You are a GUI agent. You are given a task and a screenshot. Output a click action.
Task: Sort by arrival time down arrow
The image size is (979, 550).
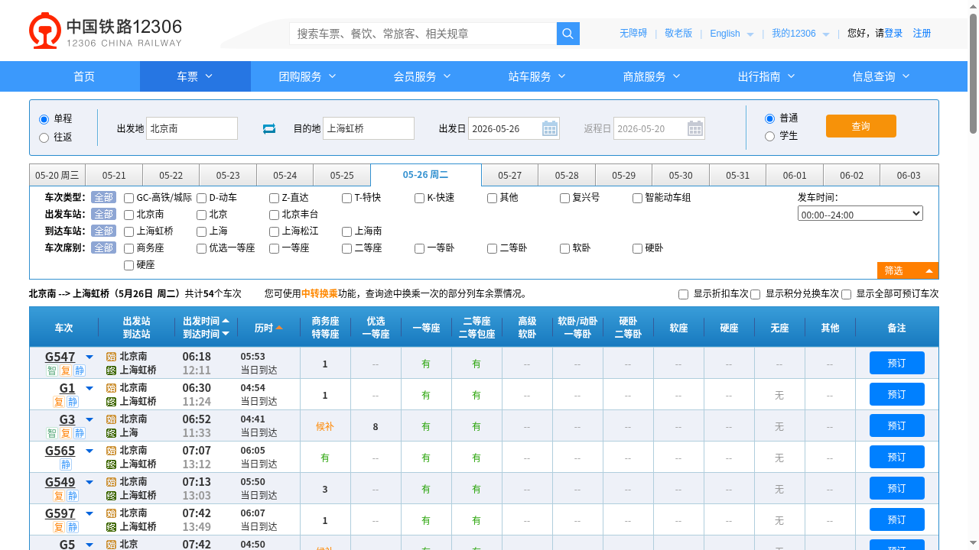point(226,334)
